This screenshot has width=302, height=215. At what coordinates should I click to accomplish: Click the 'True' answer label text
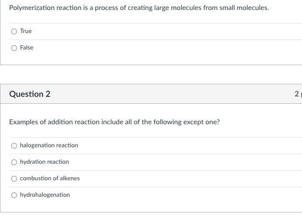click(x=26, y=31)
